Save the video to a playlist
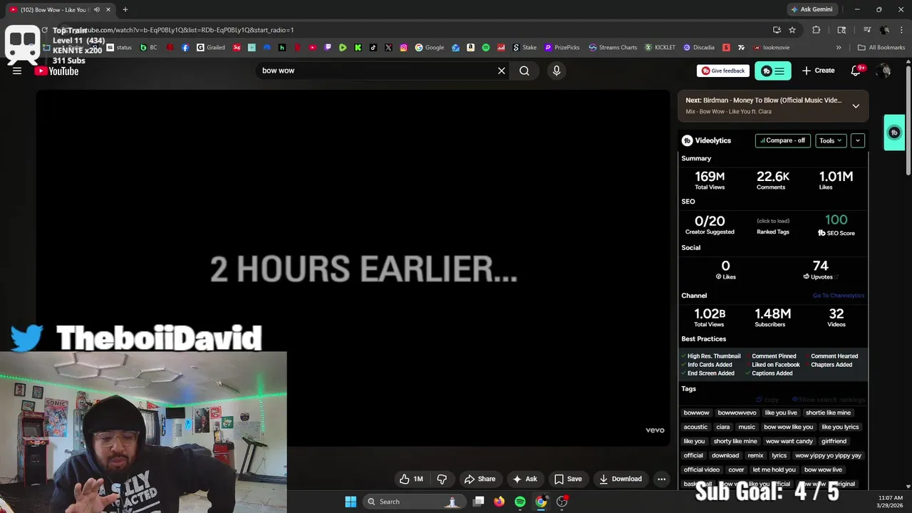 [568, 479]
